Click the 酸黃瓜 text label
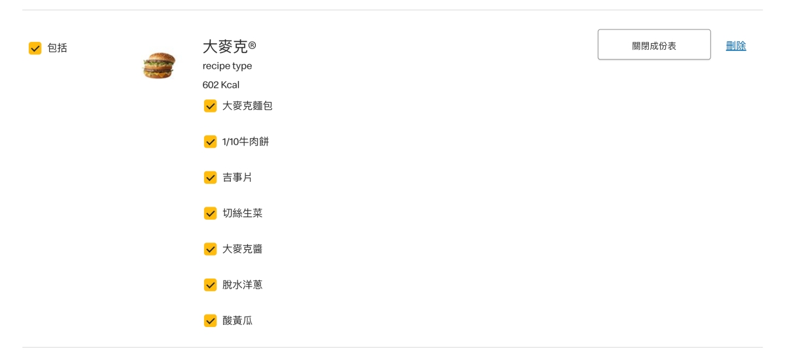This screenshot has width=785, height=359. [x=237, y=320]
